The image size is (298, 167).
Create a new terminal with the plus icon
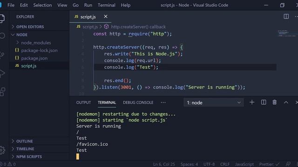tap(252, 102)
